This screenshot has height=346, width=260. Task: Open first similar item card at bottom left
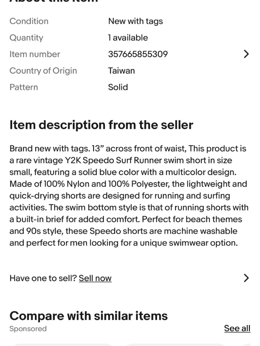pyautogui.click(x=62, y=345)
